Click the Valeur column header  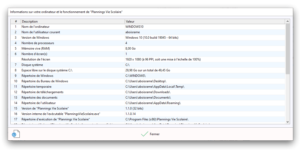205,22
